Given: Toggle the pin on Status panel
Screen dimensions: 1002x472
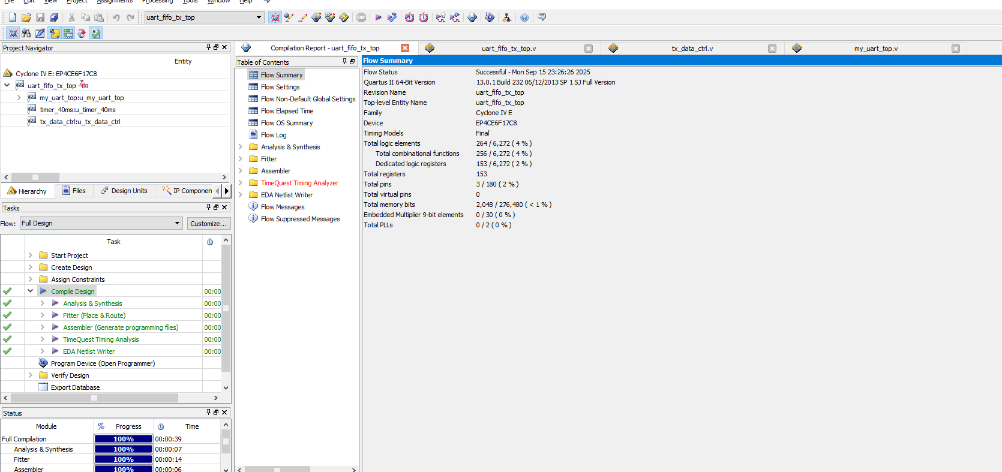Looking at the screenshot, I should point(208,412).
